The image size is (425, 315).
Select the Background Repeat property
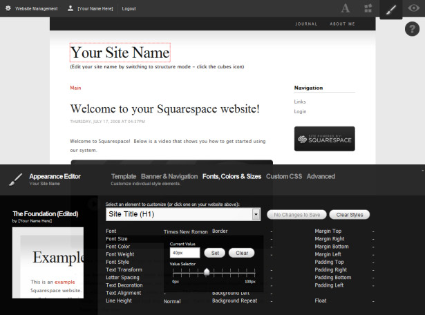235,300
